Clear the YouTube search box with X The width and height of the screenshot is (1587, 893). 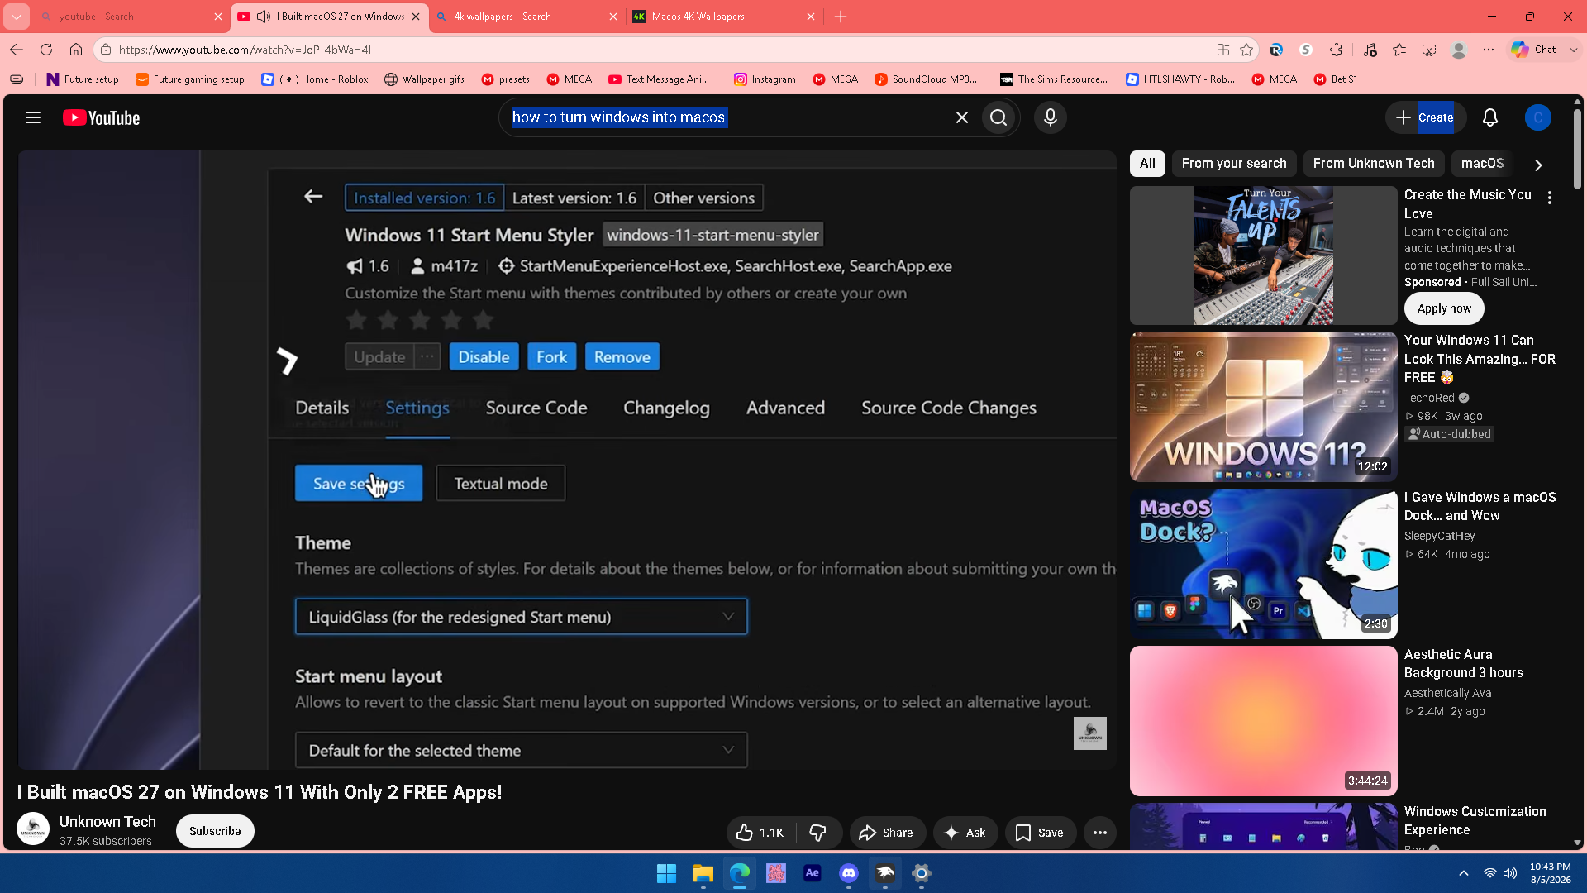point(961,117)
